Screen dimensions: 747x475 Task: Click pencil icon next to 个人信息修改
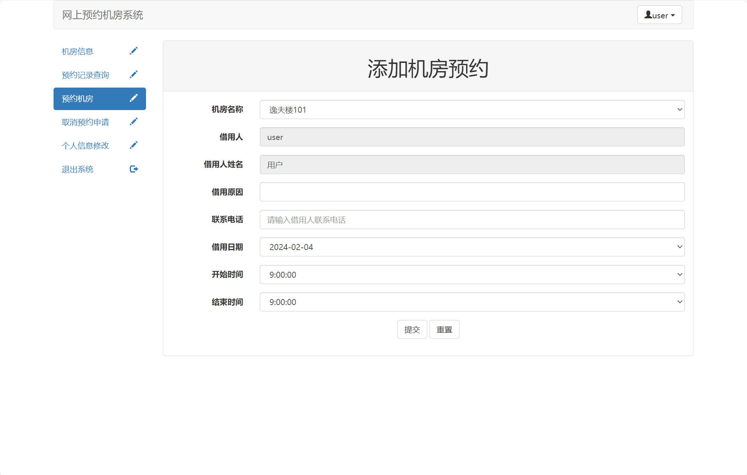click(x=134, y=145)
